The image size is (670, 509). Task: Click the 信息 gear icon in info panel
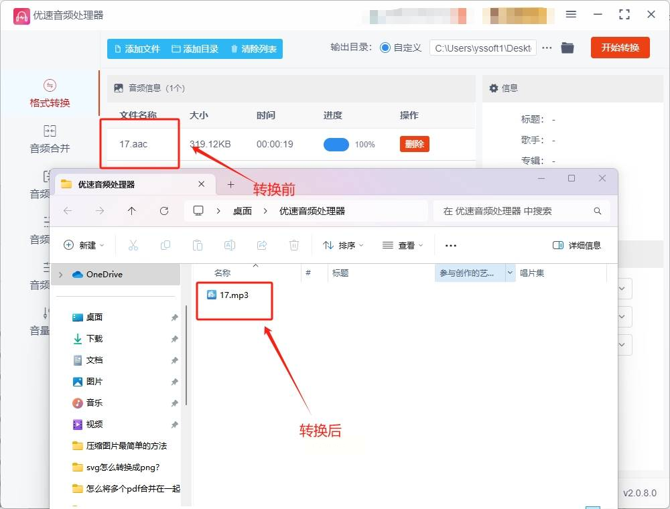point(494,88)
